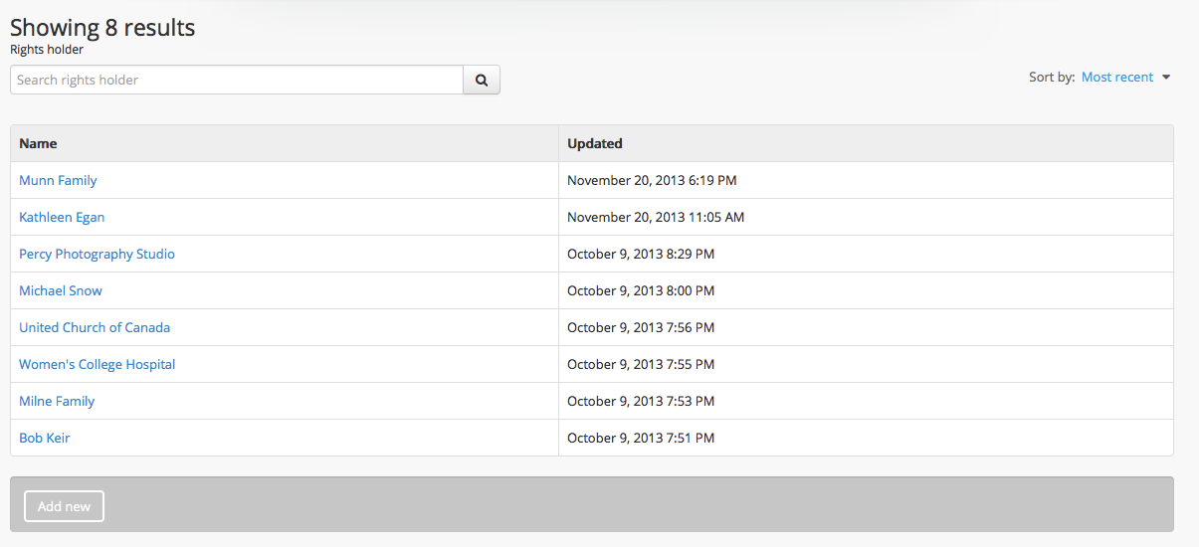1199x547 pixels.
Task: Click the magnifying glass search icon
Action: click(x=482, y=81)
